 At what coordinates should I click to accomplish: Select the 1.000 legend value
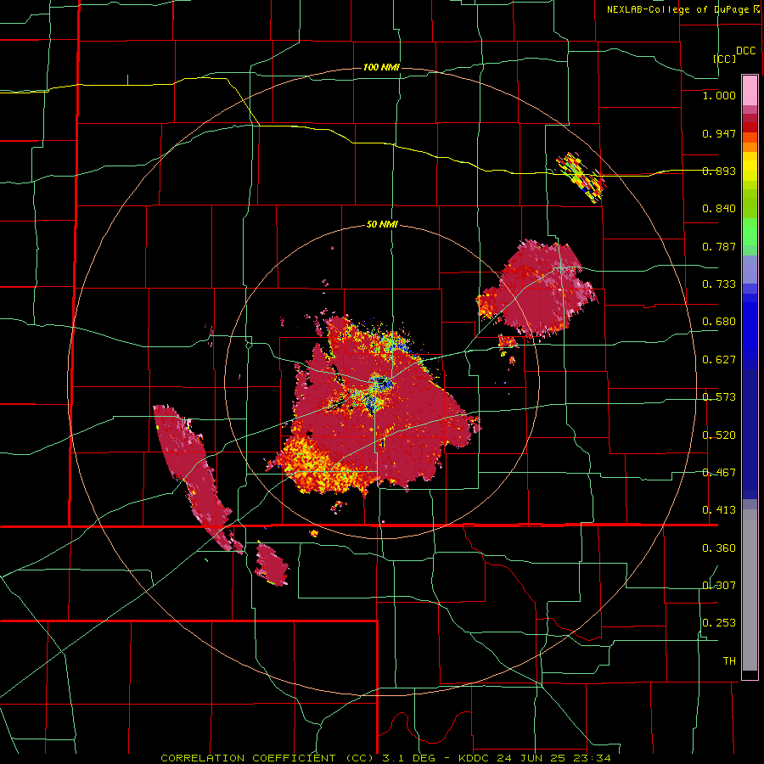pos(719,95)
